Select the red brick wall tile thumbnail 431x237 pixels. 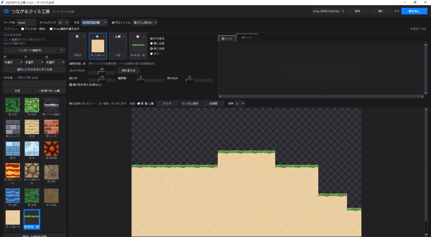click(51, 127)
